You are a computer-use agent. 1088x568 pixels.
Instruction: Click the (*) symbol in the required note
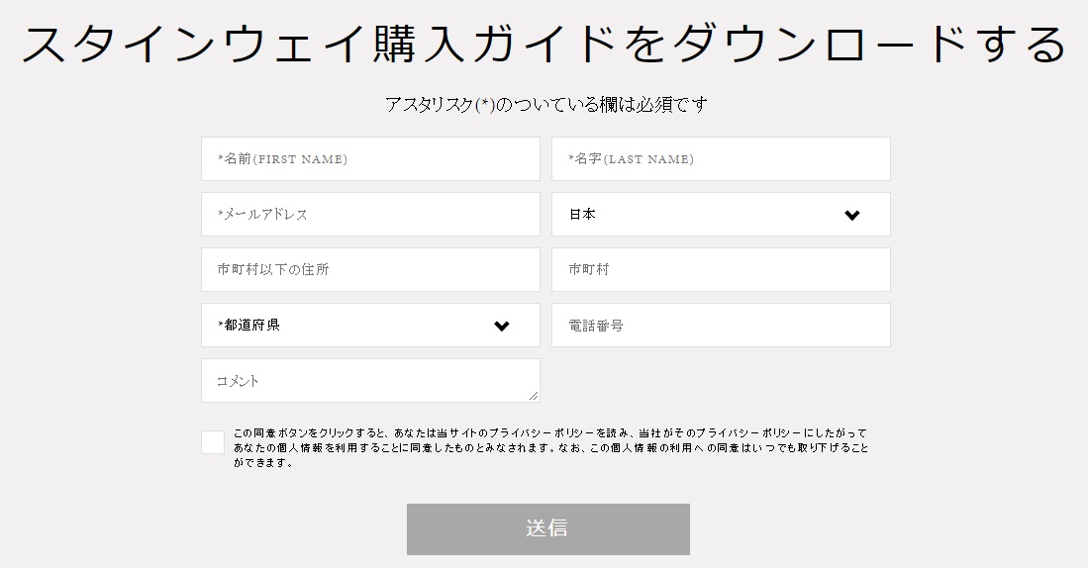[x=485, y=104]
